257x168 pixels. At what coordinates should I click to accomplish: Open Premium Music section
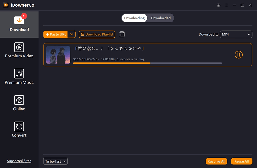19,77
